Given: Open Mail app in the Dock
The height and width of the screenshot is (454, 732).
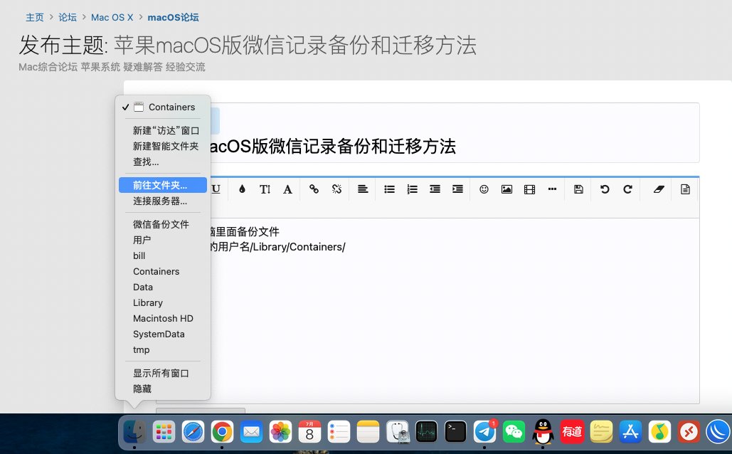Looking at the screenshot, I should tap(251, 431).
